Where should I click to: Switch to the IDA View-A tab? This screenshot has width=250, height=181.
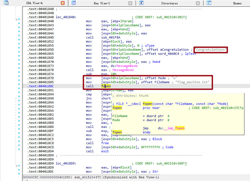point(34,3)
